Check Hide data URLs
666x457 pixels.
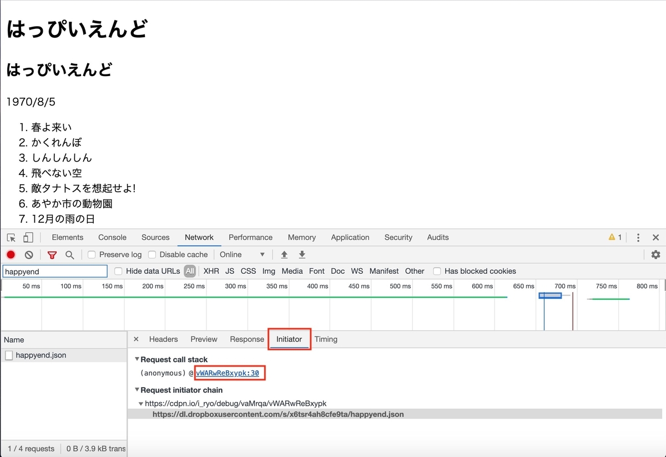coord(118,272)
